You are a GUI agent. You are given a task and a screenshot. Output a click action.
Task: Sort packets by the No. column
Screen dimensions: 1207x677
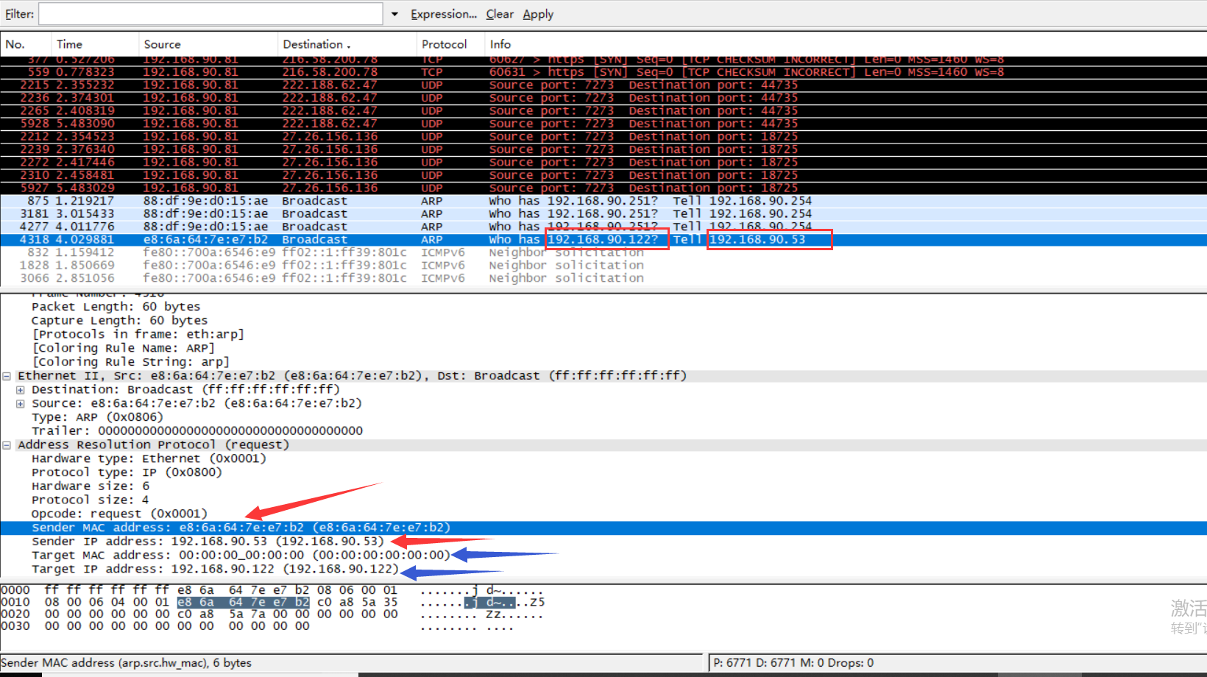26,44
